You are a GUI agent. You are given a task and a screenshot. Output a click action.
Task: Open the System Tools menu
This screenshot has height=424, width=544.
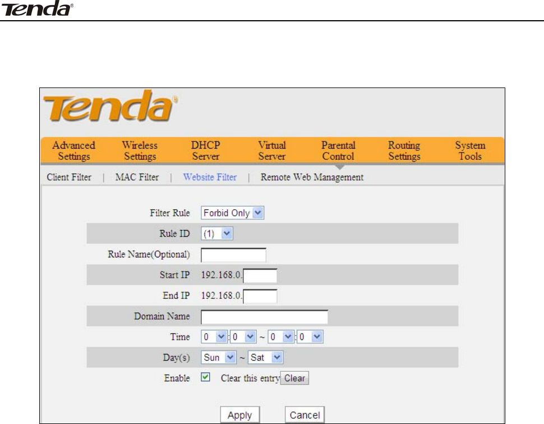(470, 150)
